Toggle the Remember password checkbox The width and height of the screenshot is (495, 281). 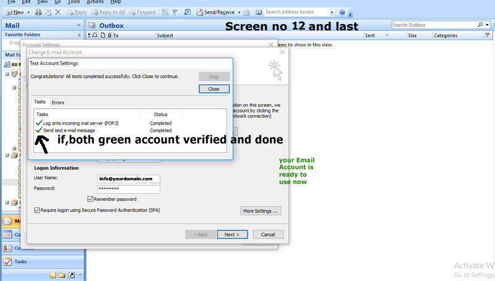click(91, 199)
